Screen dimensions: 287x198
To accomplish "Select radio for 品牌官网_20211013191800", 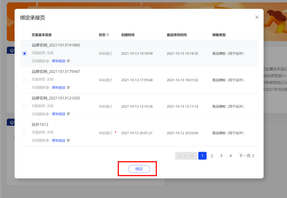I will coord(25,53).
